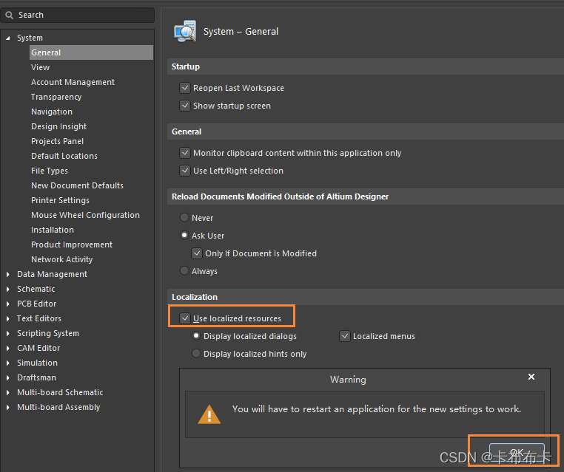Select the Never reload option

[185, 218]
